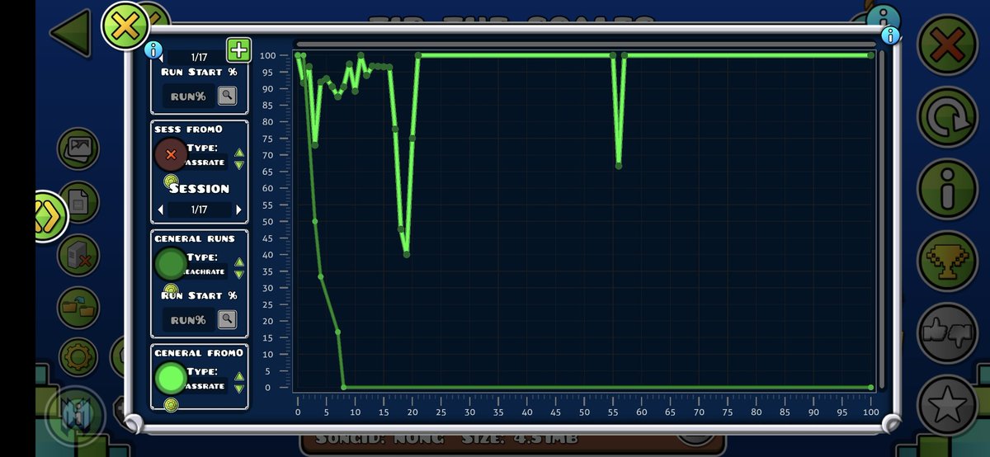Click the horizontal scrollbar above the graph
The width and height of the screenshot is (990, 457).
[586, 45]
